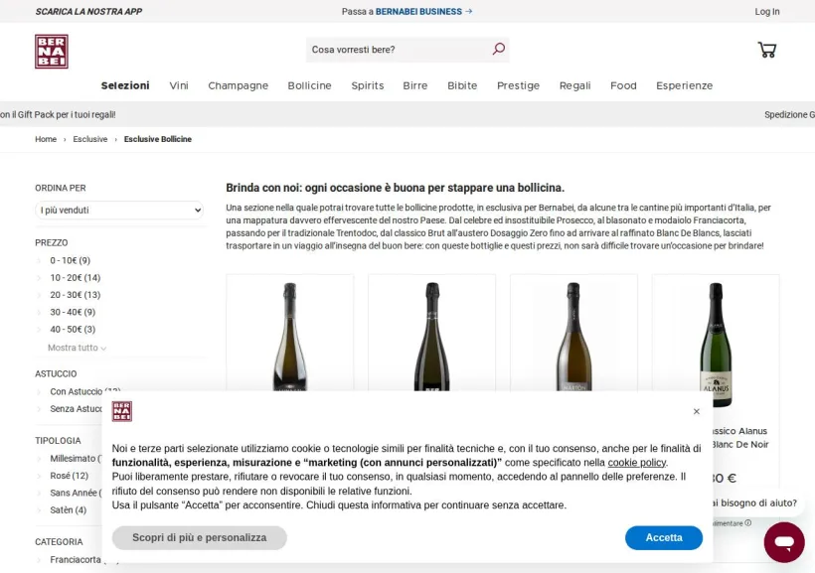The height and width of the screenshot is (573, 815).
Task: Select the 10 - 20€ price filter
Action: click(x=76, y=277)
